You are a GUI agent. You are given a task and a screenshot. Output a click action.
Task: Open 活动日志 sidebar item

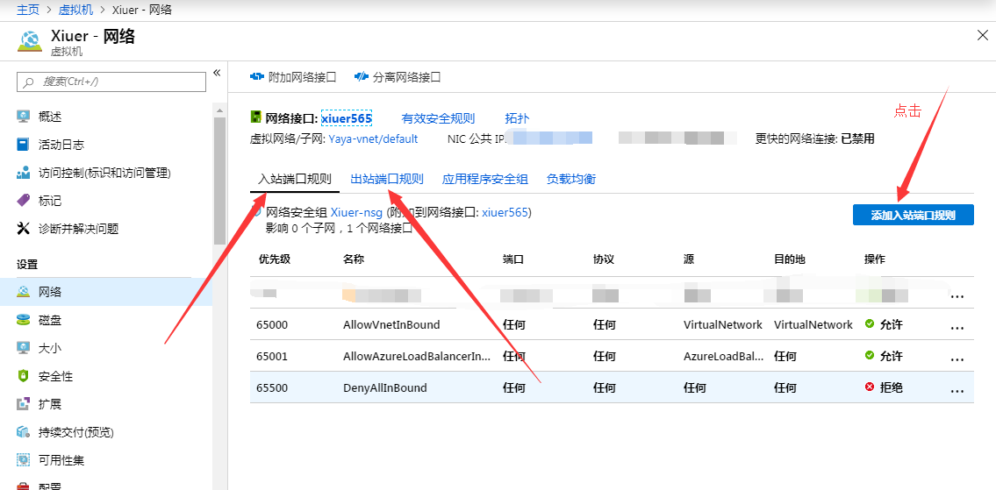coord(106,145)
